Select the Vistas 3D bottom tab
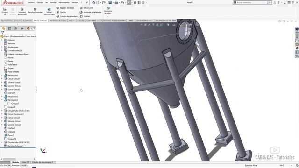Screen dimensions: 299x168 pos(25,162)
